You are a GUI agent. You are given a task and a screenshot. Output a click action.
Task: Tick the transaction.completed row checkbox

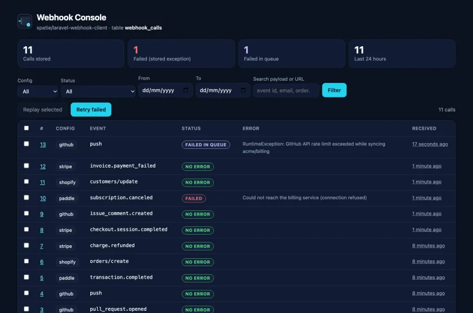(27, 277)
